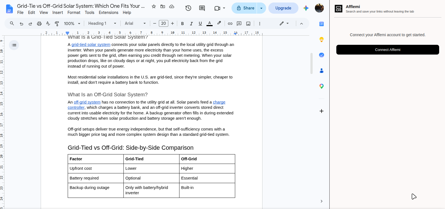Follow the grid-tied solar system link
The image size is (445, 209).
coord(91,45)
